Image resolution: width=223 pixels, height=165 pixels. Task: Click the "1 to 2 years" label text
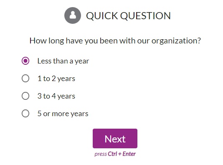coord(56,79)
